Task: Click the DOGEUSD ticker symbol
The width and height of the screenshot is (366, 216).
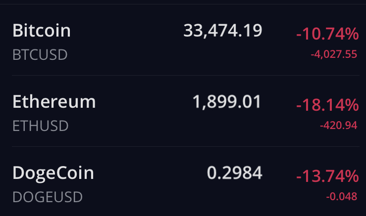Action: coord(47,197)
